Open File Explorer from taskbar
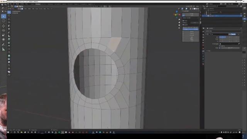Image resolution: width=247 pixels, height=139 pixels. click(22, 132)
